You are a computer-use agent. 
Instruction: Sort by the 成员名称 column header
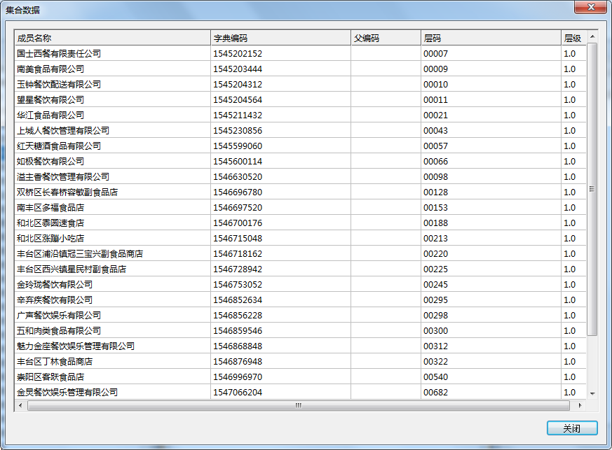[112, 38]
